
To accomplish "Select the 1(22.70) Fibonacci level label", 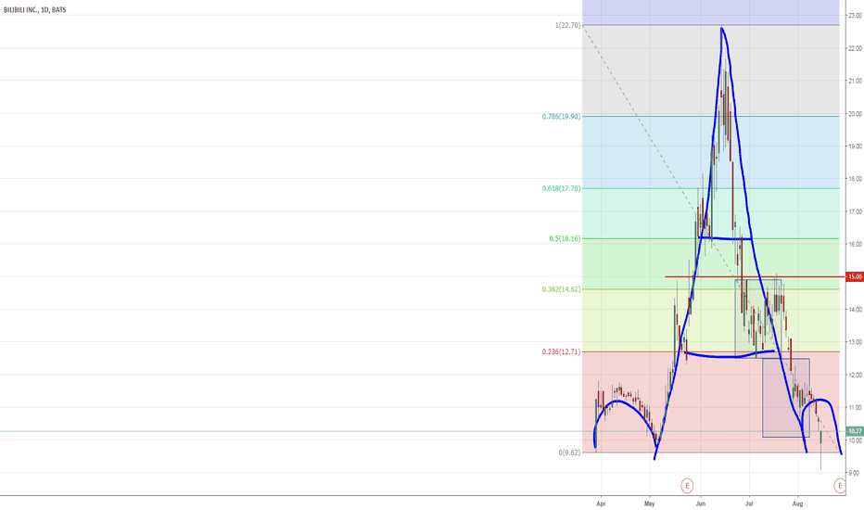I will (x=567, y=25).
